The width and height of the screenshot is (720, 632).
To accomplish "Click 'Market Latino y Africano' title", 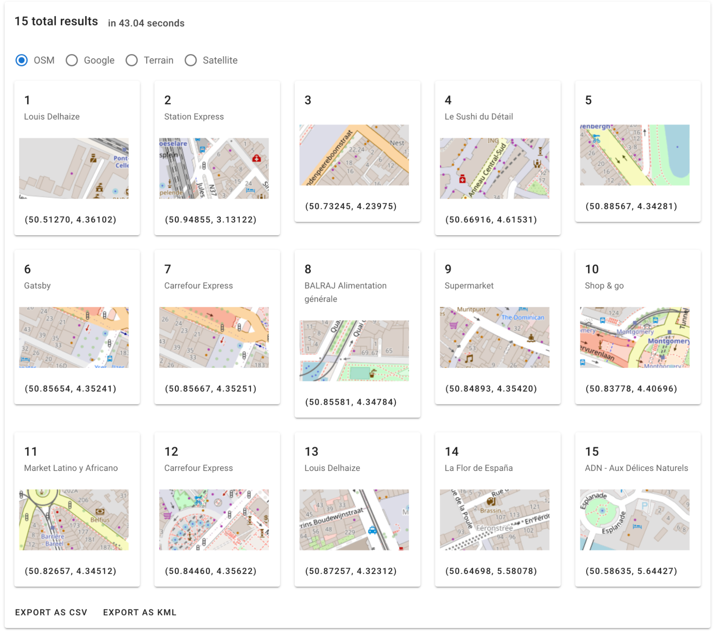I will 71,468.
